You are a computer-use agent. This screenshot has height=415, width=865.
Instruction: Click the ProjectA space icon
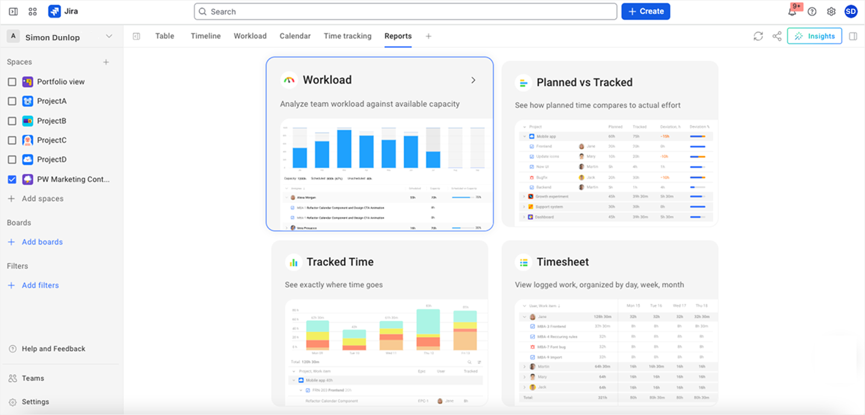(x=28, y=101)
